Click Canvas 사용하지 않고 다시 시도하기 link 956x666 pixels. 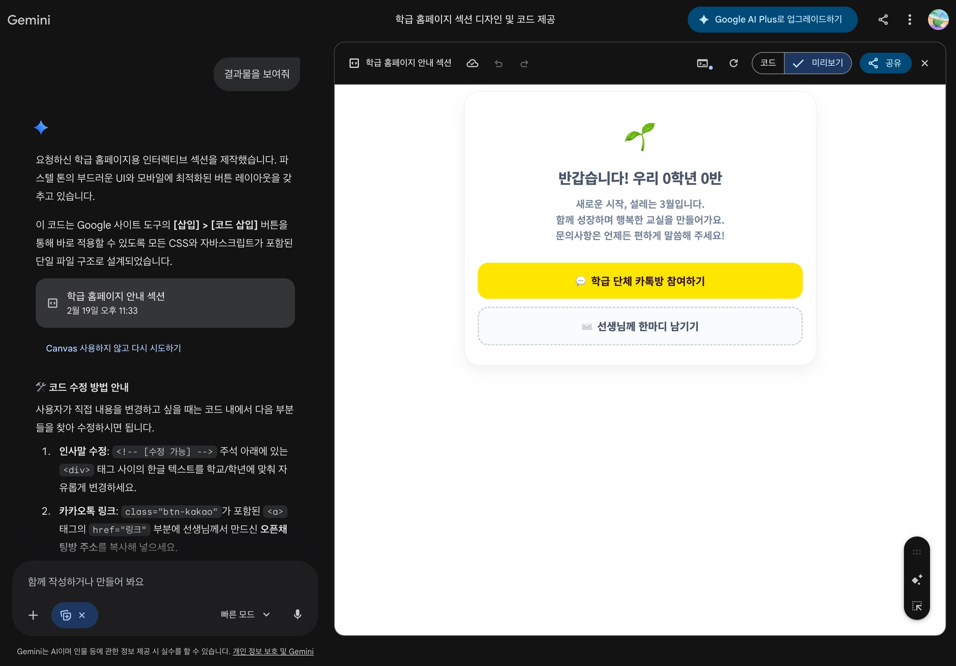point(113,348)
